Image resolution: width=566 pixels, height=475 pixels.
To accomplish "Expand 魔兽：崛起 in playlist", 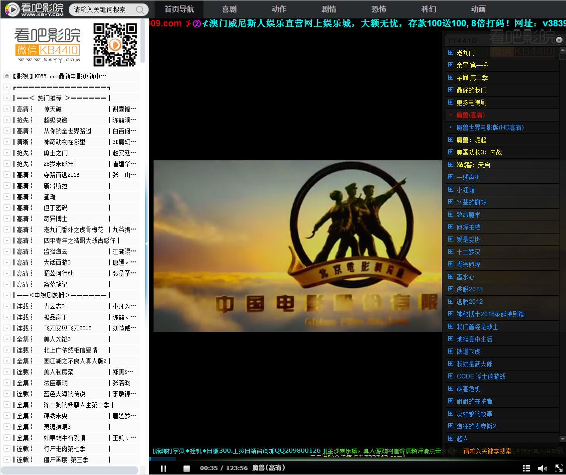I will [x=450, y=140].
